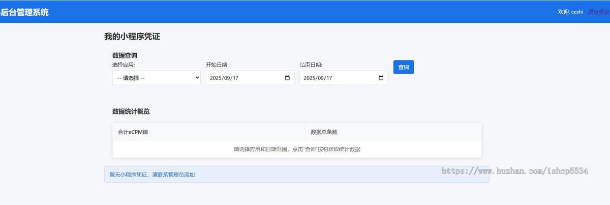Open calendar picker for 开始日期
610x205 pixels.
(x=287, y=78)
